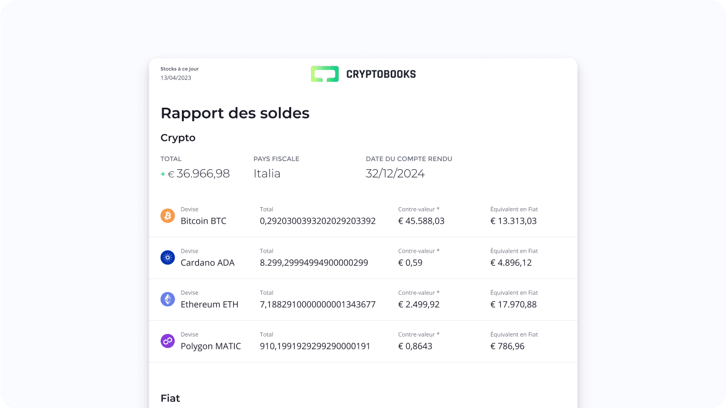Click the report date 32/12/2024

395,174
